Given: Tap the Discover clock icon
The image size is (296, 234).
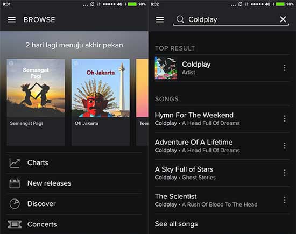Looking at the screenshot, I should (15, 204).
